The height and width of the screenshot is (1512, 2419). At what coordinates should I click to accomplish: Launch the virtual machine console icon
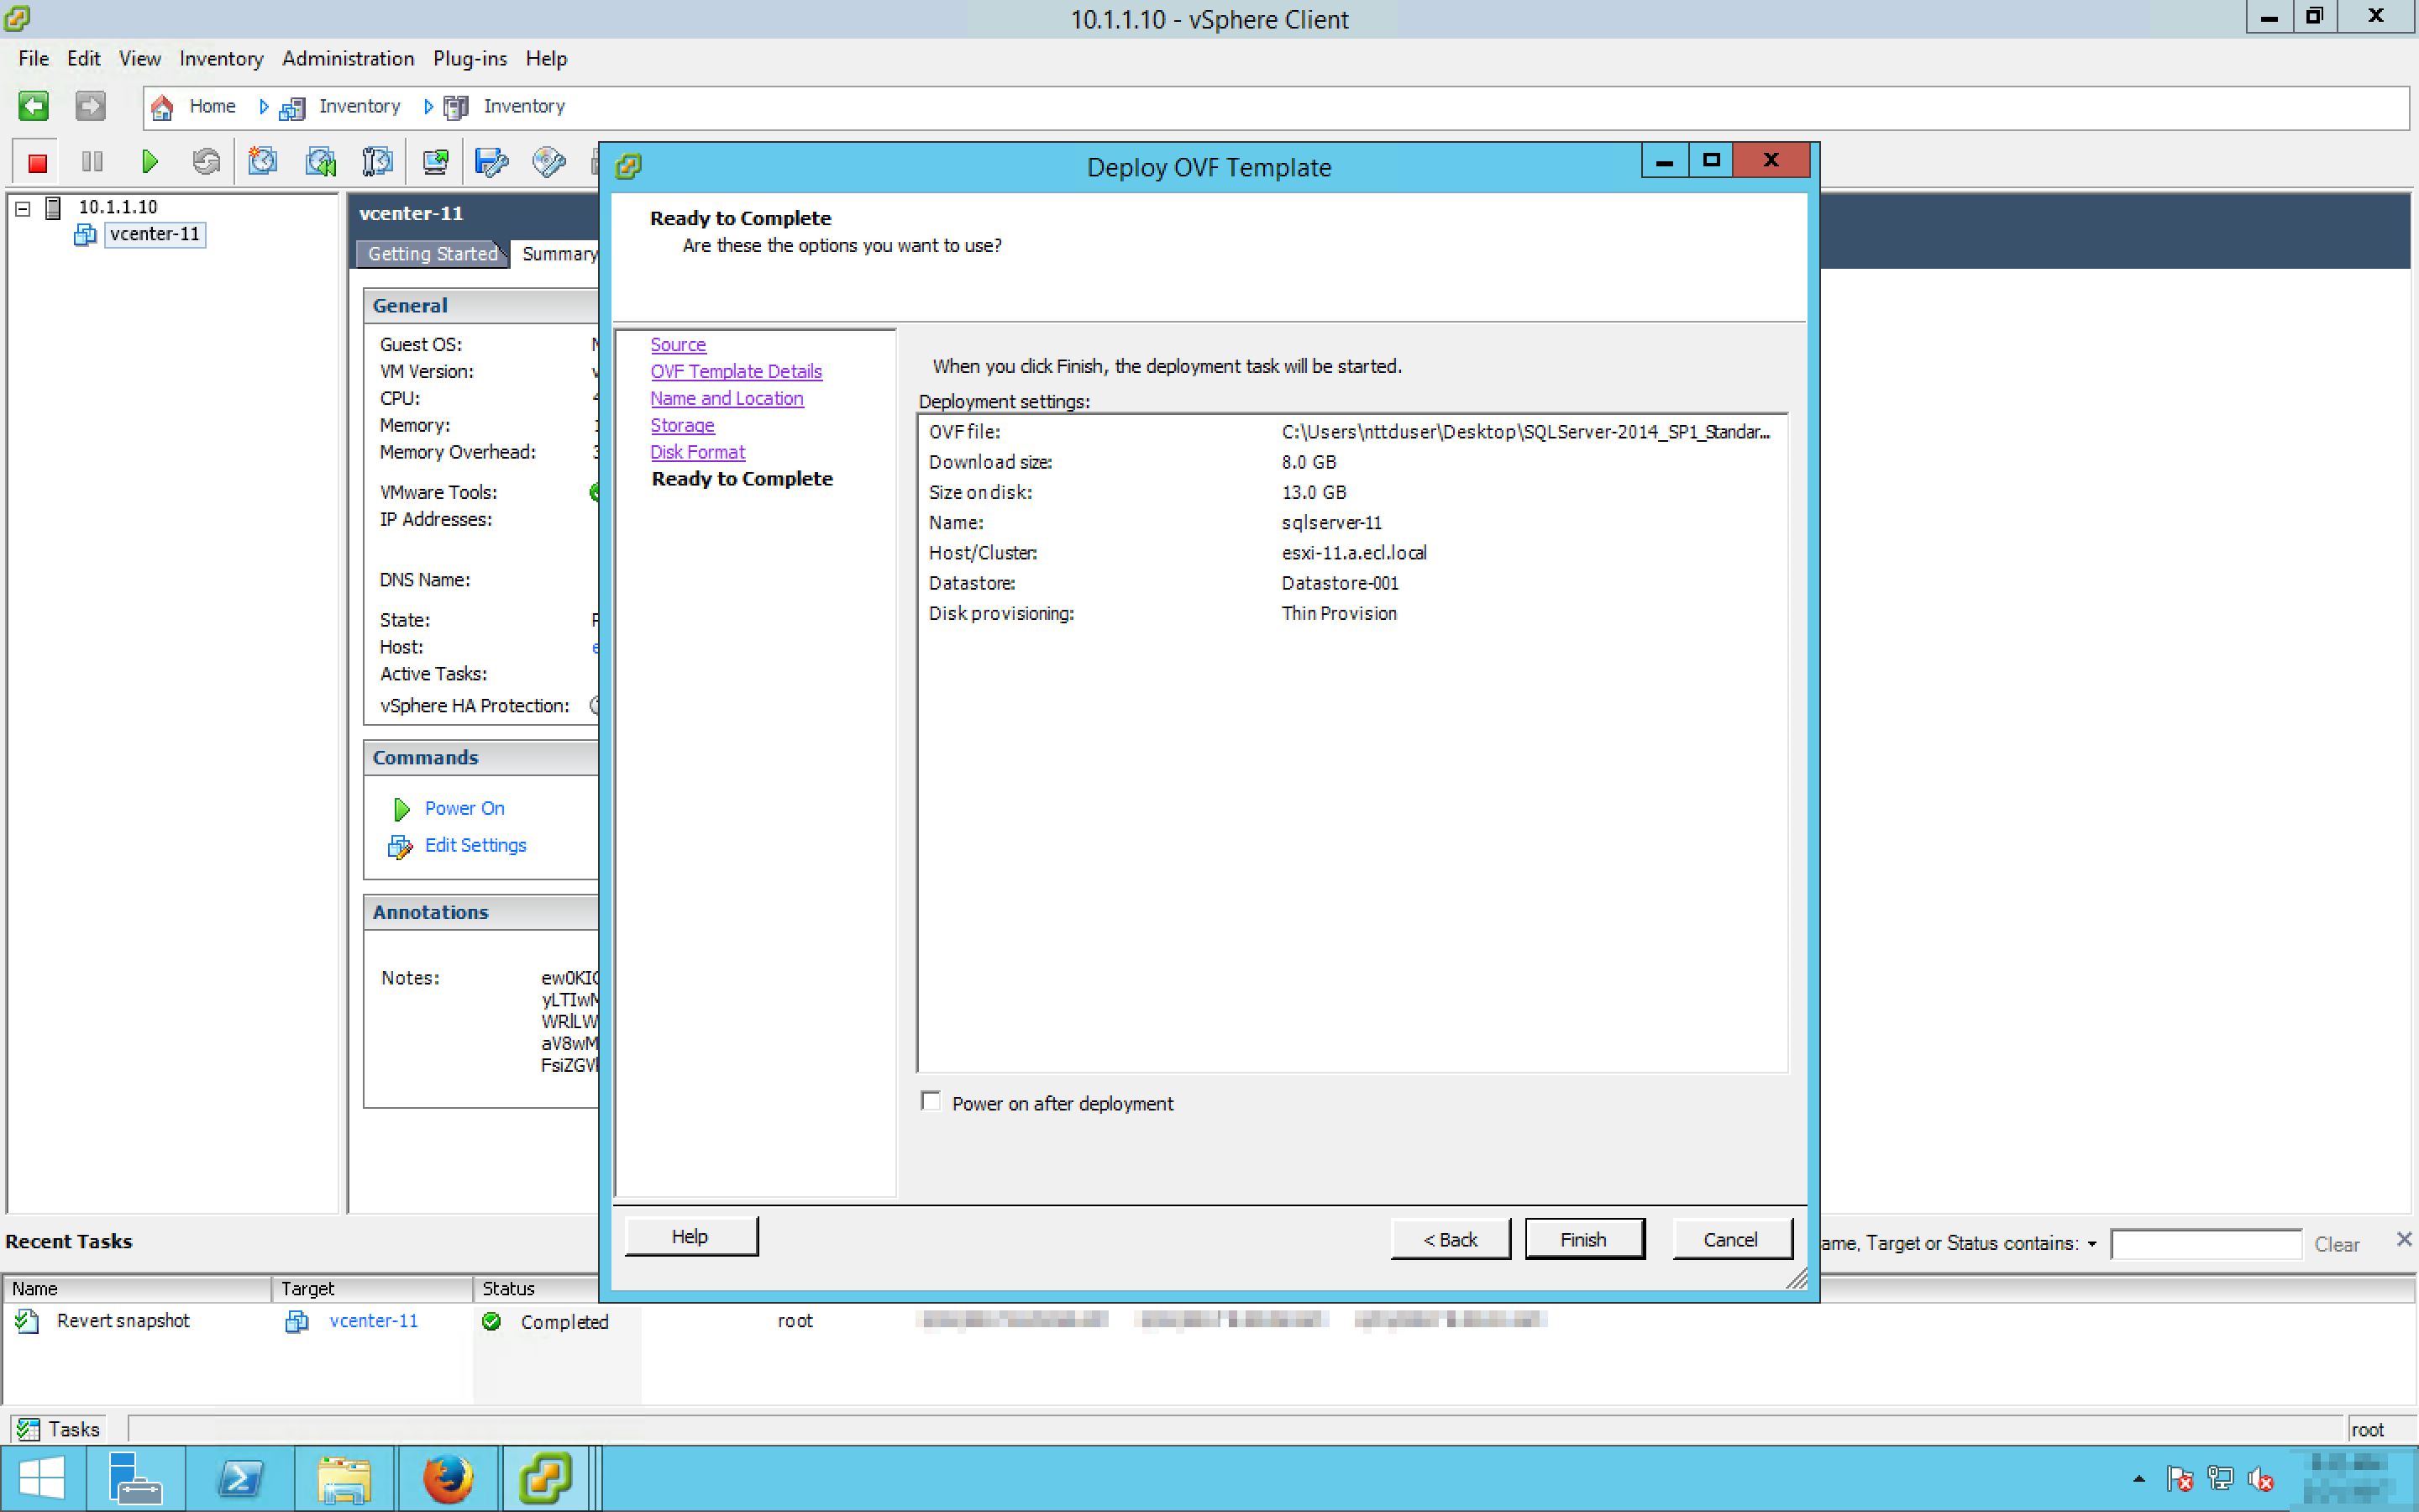pos(435,162)
